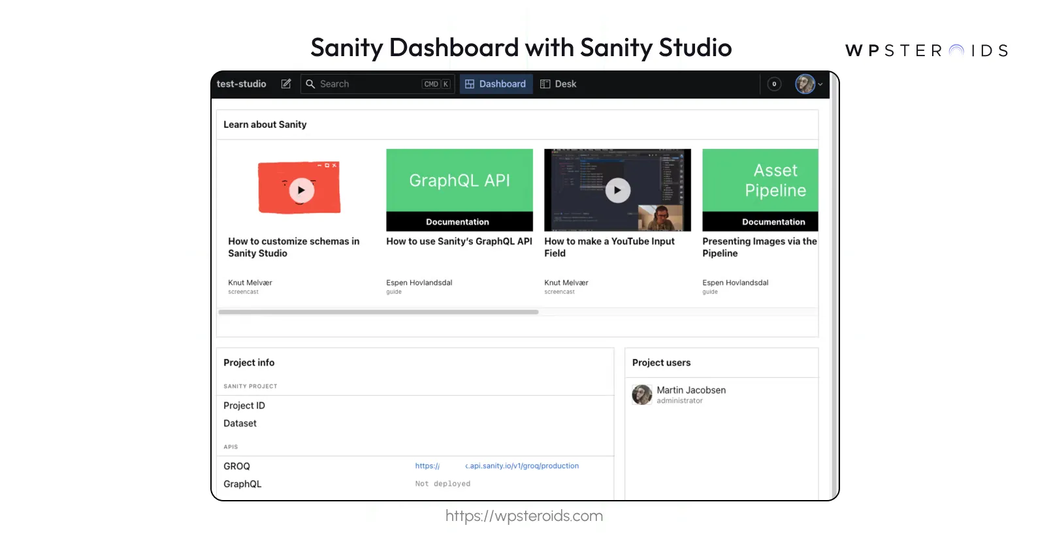Play the customize schemas screencast video
The height and width of the screenshot is (534, 1053).
click(301, 190)
